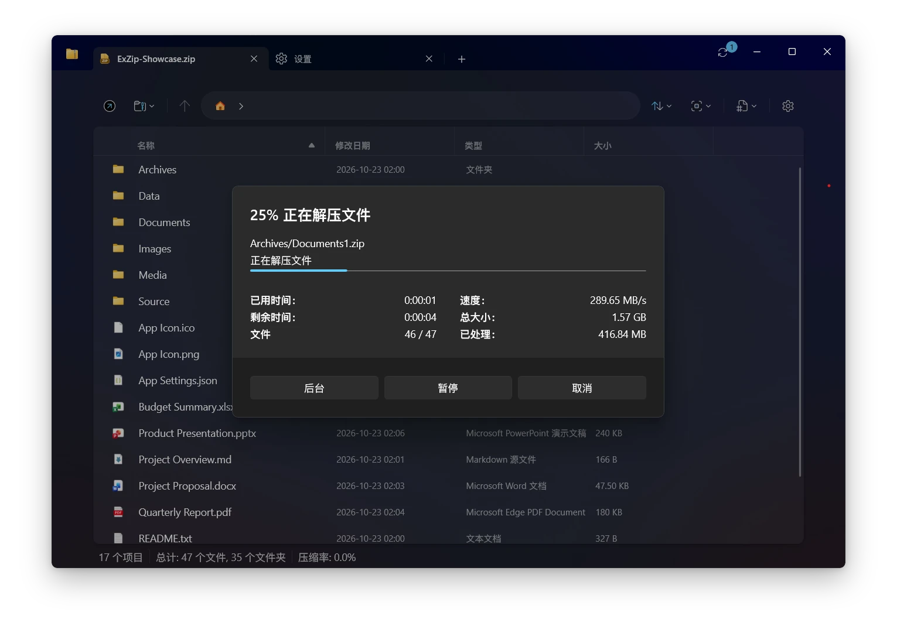Click the app folder icon in title bar
Screen dimensions: 897x636
click(72, 54)
